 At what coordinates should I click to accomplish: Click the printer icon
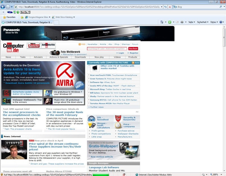pos(182,22)
